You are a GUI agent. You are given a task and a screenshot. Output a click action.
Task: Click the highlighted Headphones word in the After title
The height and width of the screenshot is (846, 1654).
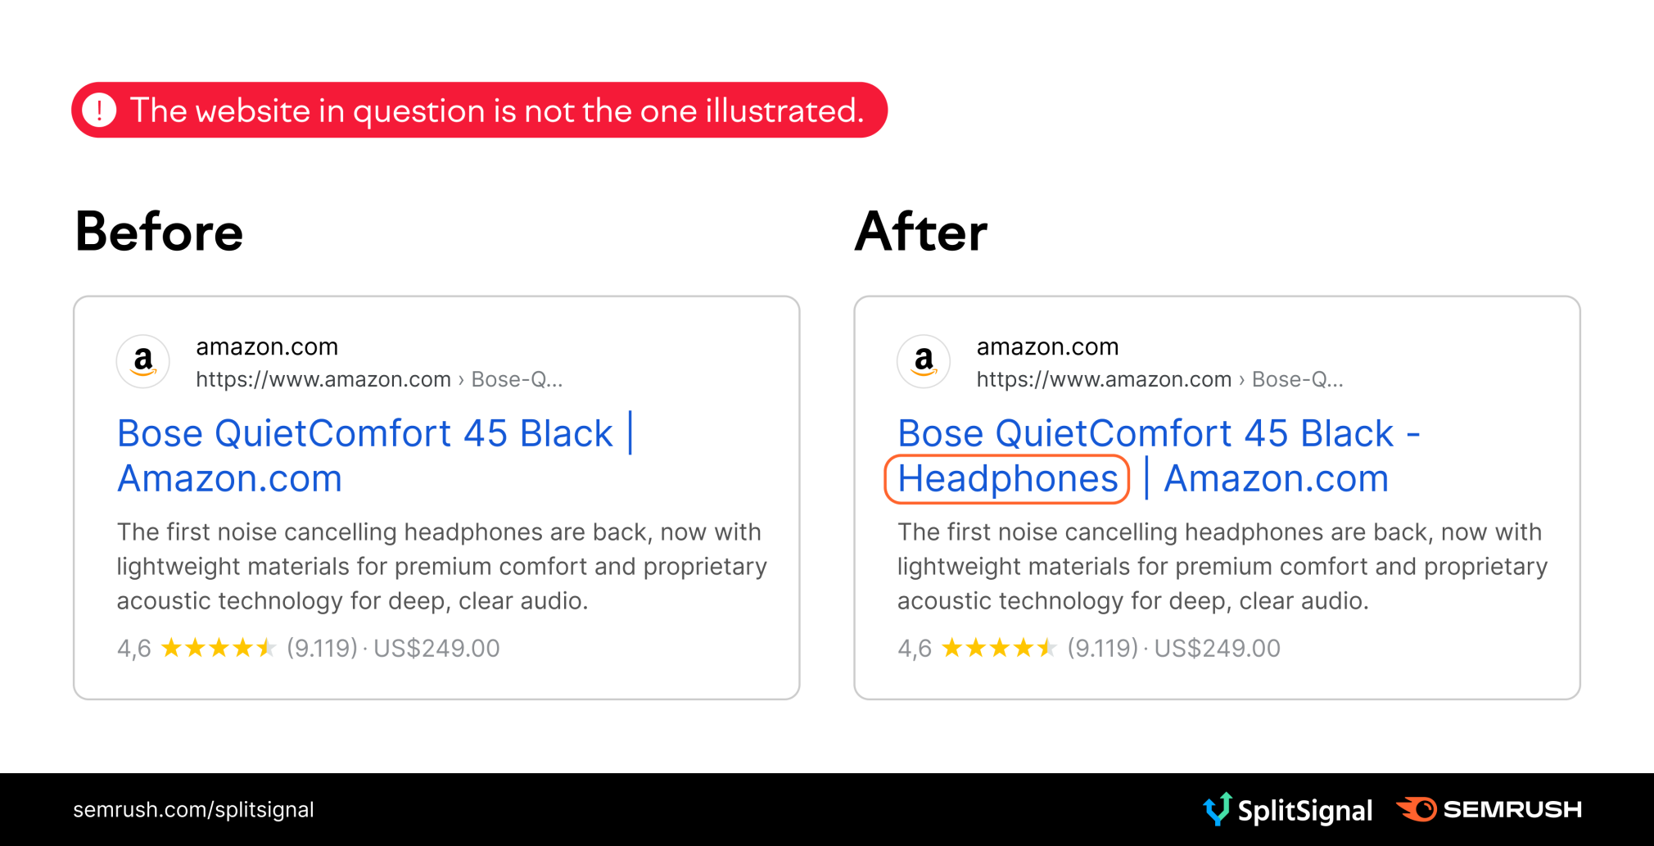(x=1007, y=479)
